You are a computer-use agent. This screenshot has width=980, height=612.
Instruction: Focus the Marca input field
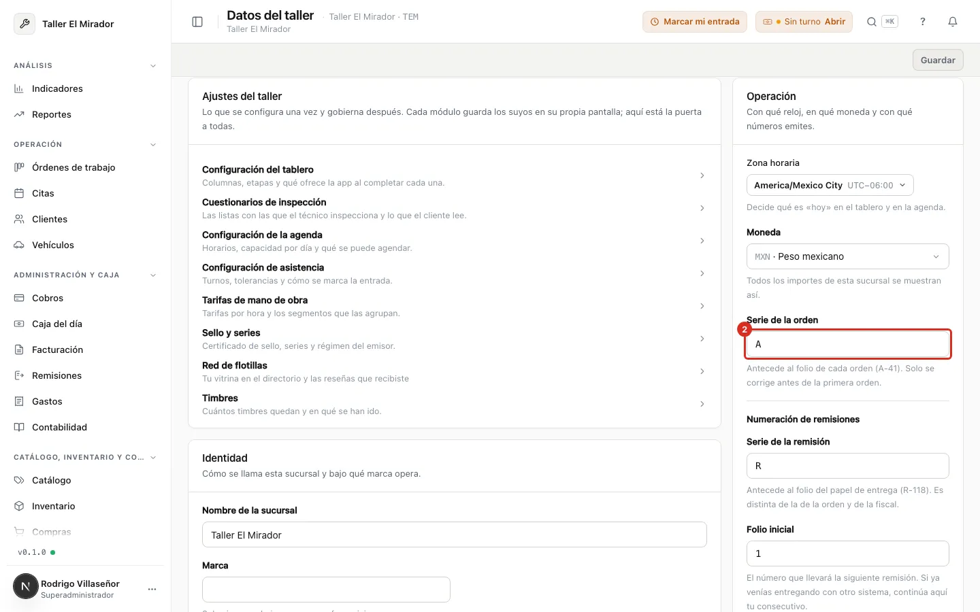326,590
